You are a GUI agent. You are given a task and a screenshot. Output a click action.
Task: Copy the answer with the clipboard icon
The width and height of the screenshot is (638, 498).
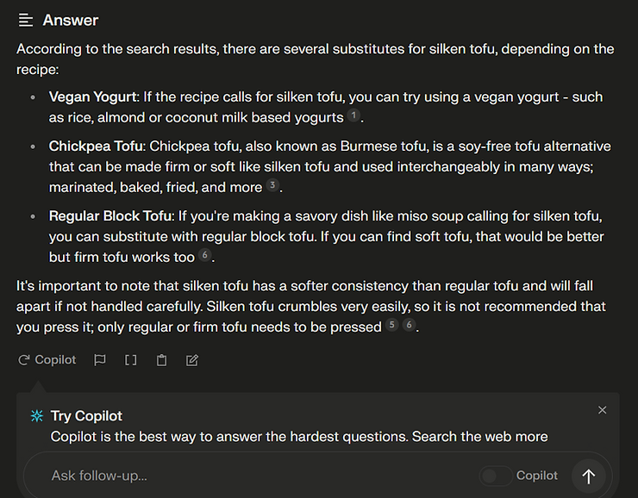click(161, 360)
